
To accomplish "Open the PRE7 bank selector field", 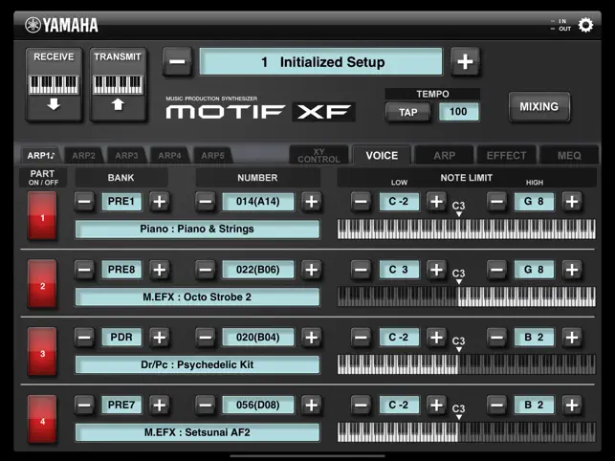I will [x=121, y=405].
